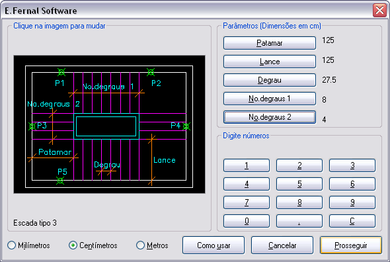Screen dimensions: 390x262
Task: Click digit 6 on keypad
Action: pos(352,184)
